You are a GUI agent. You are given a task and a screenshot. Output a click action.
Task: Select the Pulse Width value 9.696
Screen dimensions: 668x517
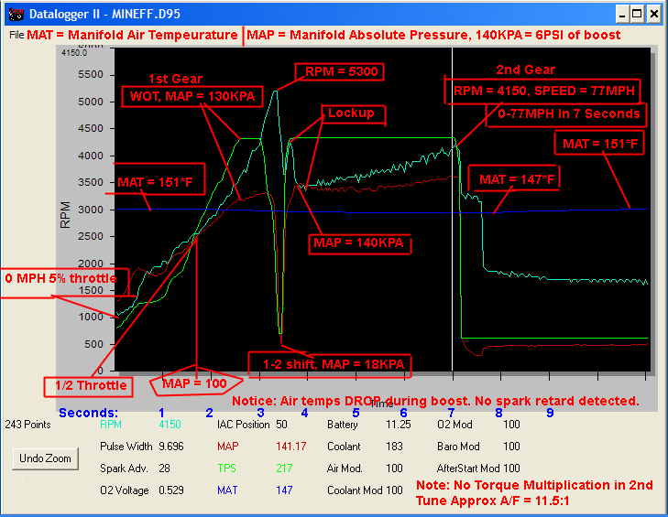pos(171,447)
